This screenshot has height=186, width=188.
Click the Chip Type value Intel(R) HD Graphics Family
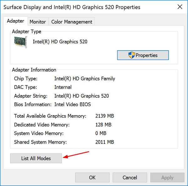(85, 79)
